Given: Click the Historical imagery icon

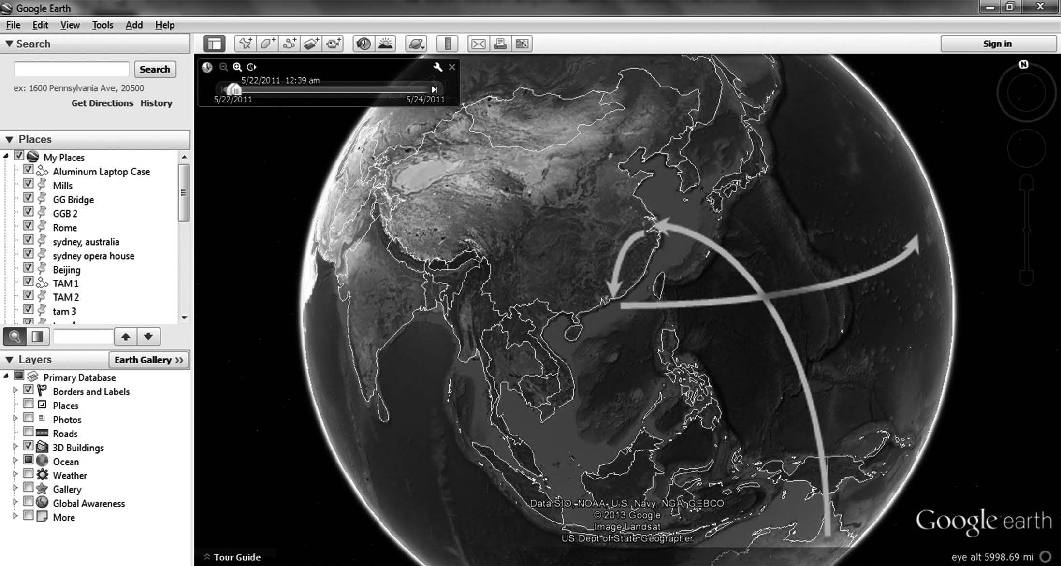Looking at the screenshot, I should tap(363, 44).
